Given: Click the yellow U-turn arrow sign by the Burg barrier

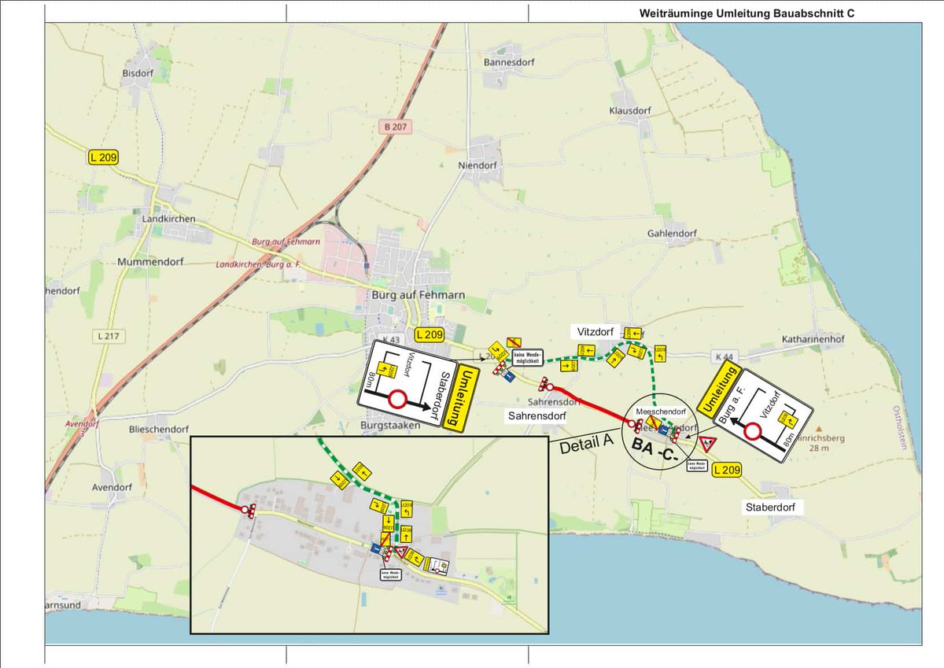Looking at the screenshot, I should coord(498,352).
